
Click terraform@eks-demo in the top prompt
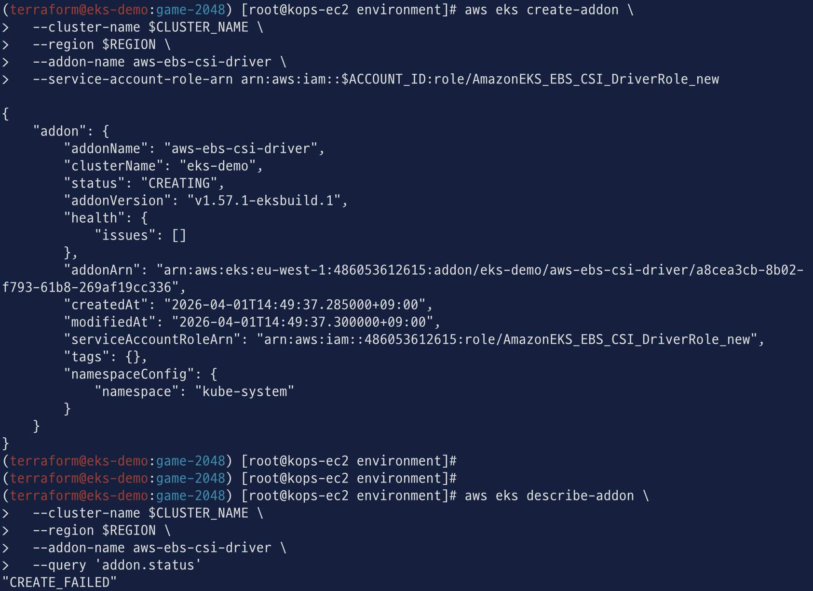(x=79, y=10)
